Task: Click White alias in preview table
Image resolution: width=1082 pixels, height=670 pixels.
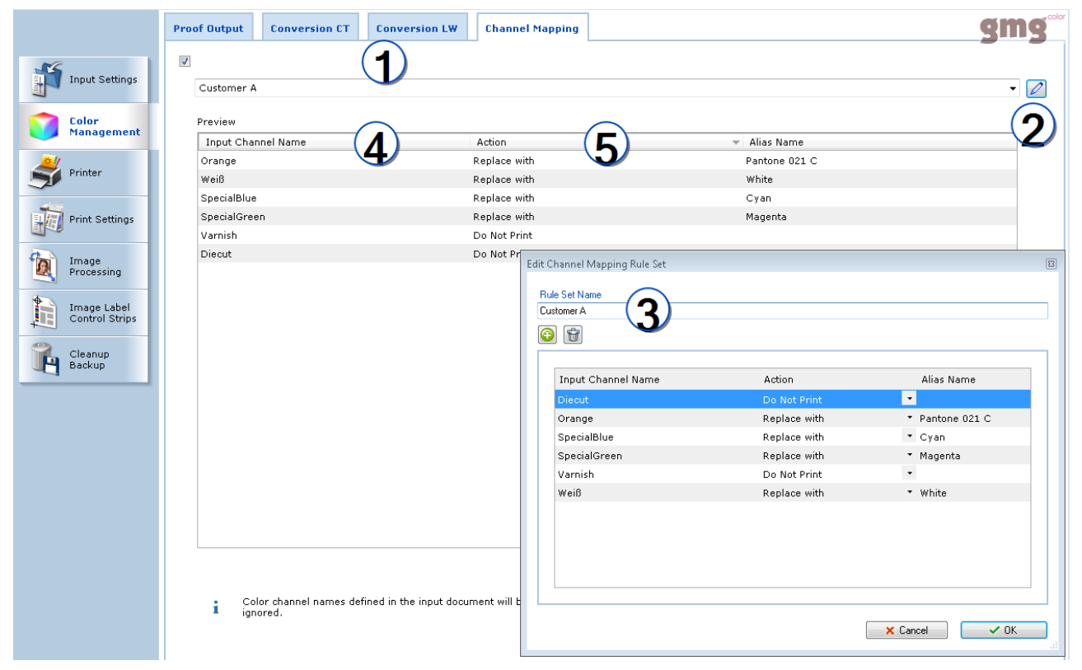Action: 759,179
